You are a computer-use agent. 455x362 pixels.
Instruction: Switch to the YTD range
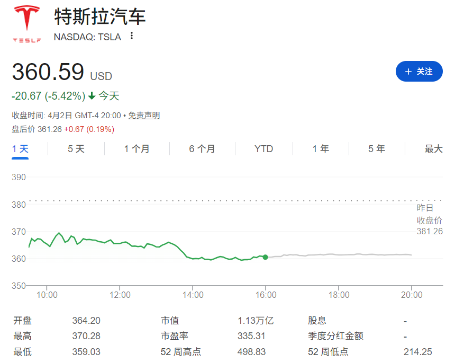click(x=263, y=149)
